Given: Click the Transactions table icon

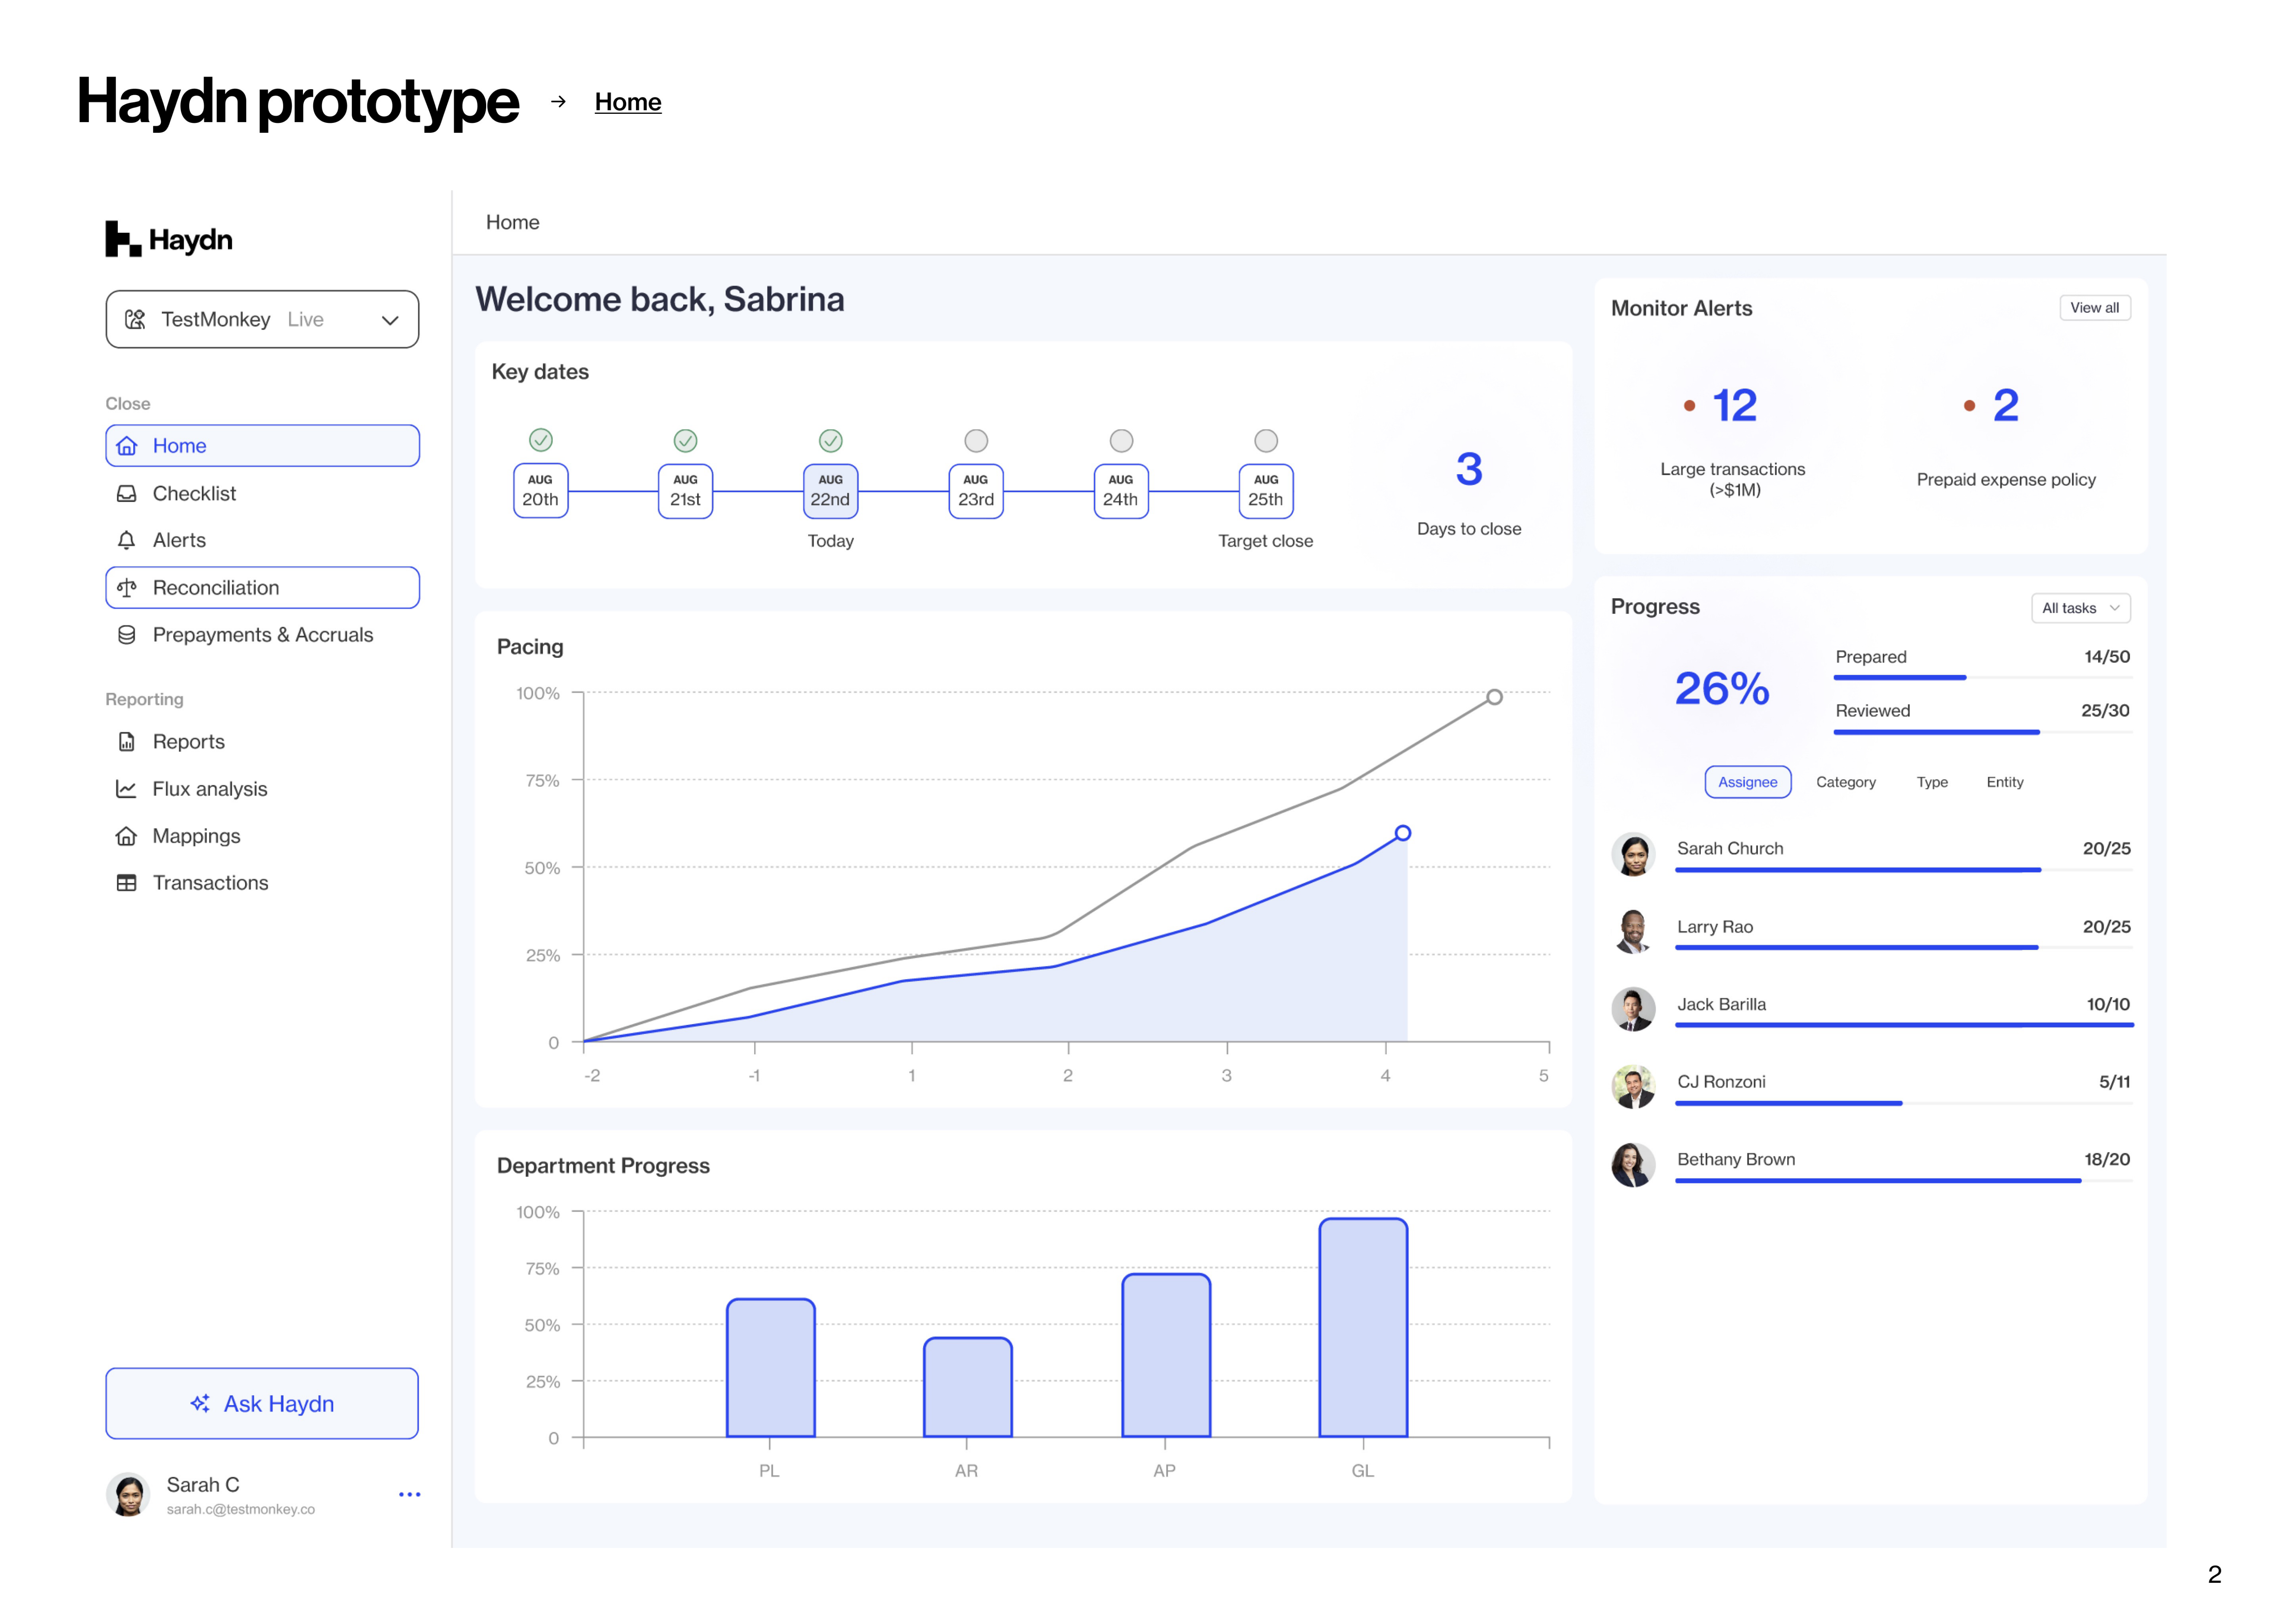Looking at the screenshot, I should [x=126, y=883].
